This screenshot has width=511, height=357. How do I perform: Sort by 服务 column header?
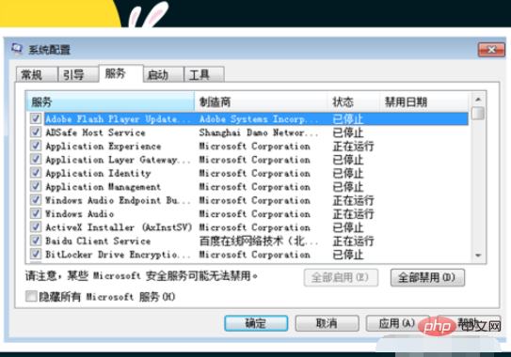[110, 101]
